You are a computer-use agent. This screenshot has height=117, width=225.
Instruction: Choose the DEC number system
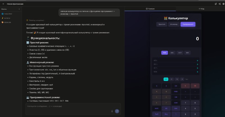(172, 52)
